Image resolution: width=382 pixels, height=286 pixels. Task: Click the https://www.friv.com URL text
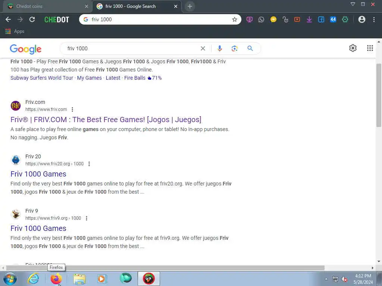(x=46, y=109)
